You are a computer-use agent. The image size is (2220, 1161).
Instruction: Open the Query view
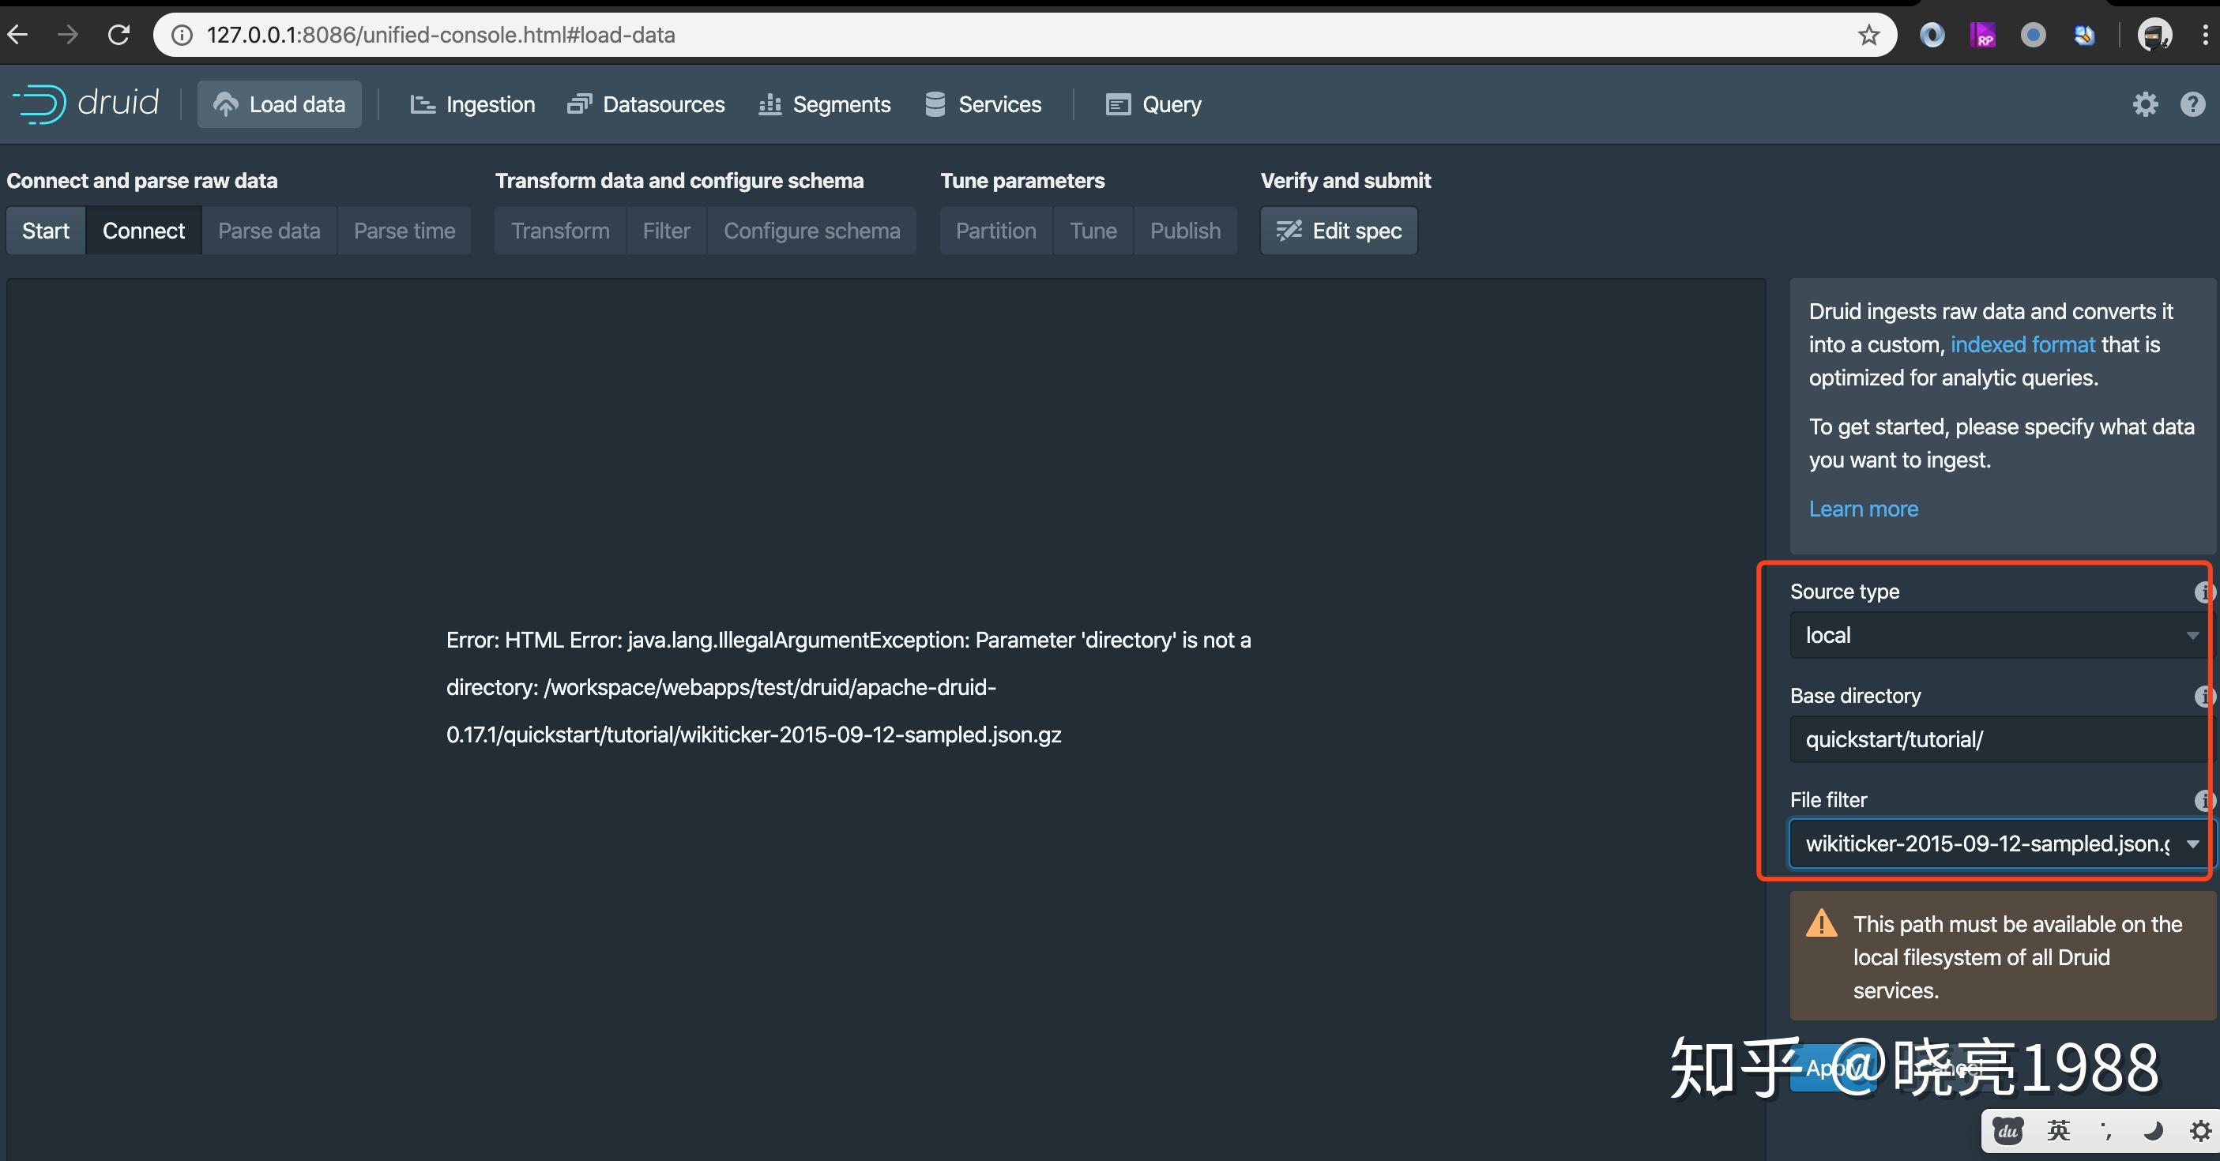coord(1153,105)
